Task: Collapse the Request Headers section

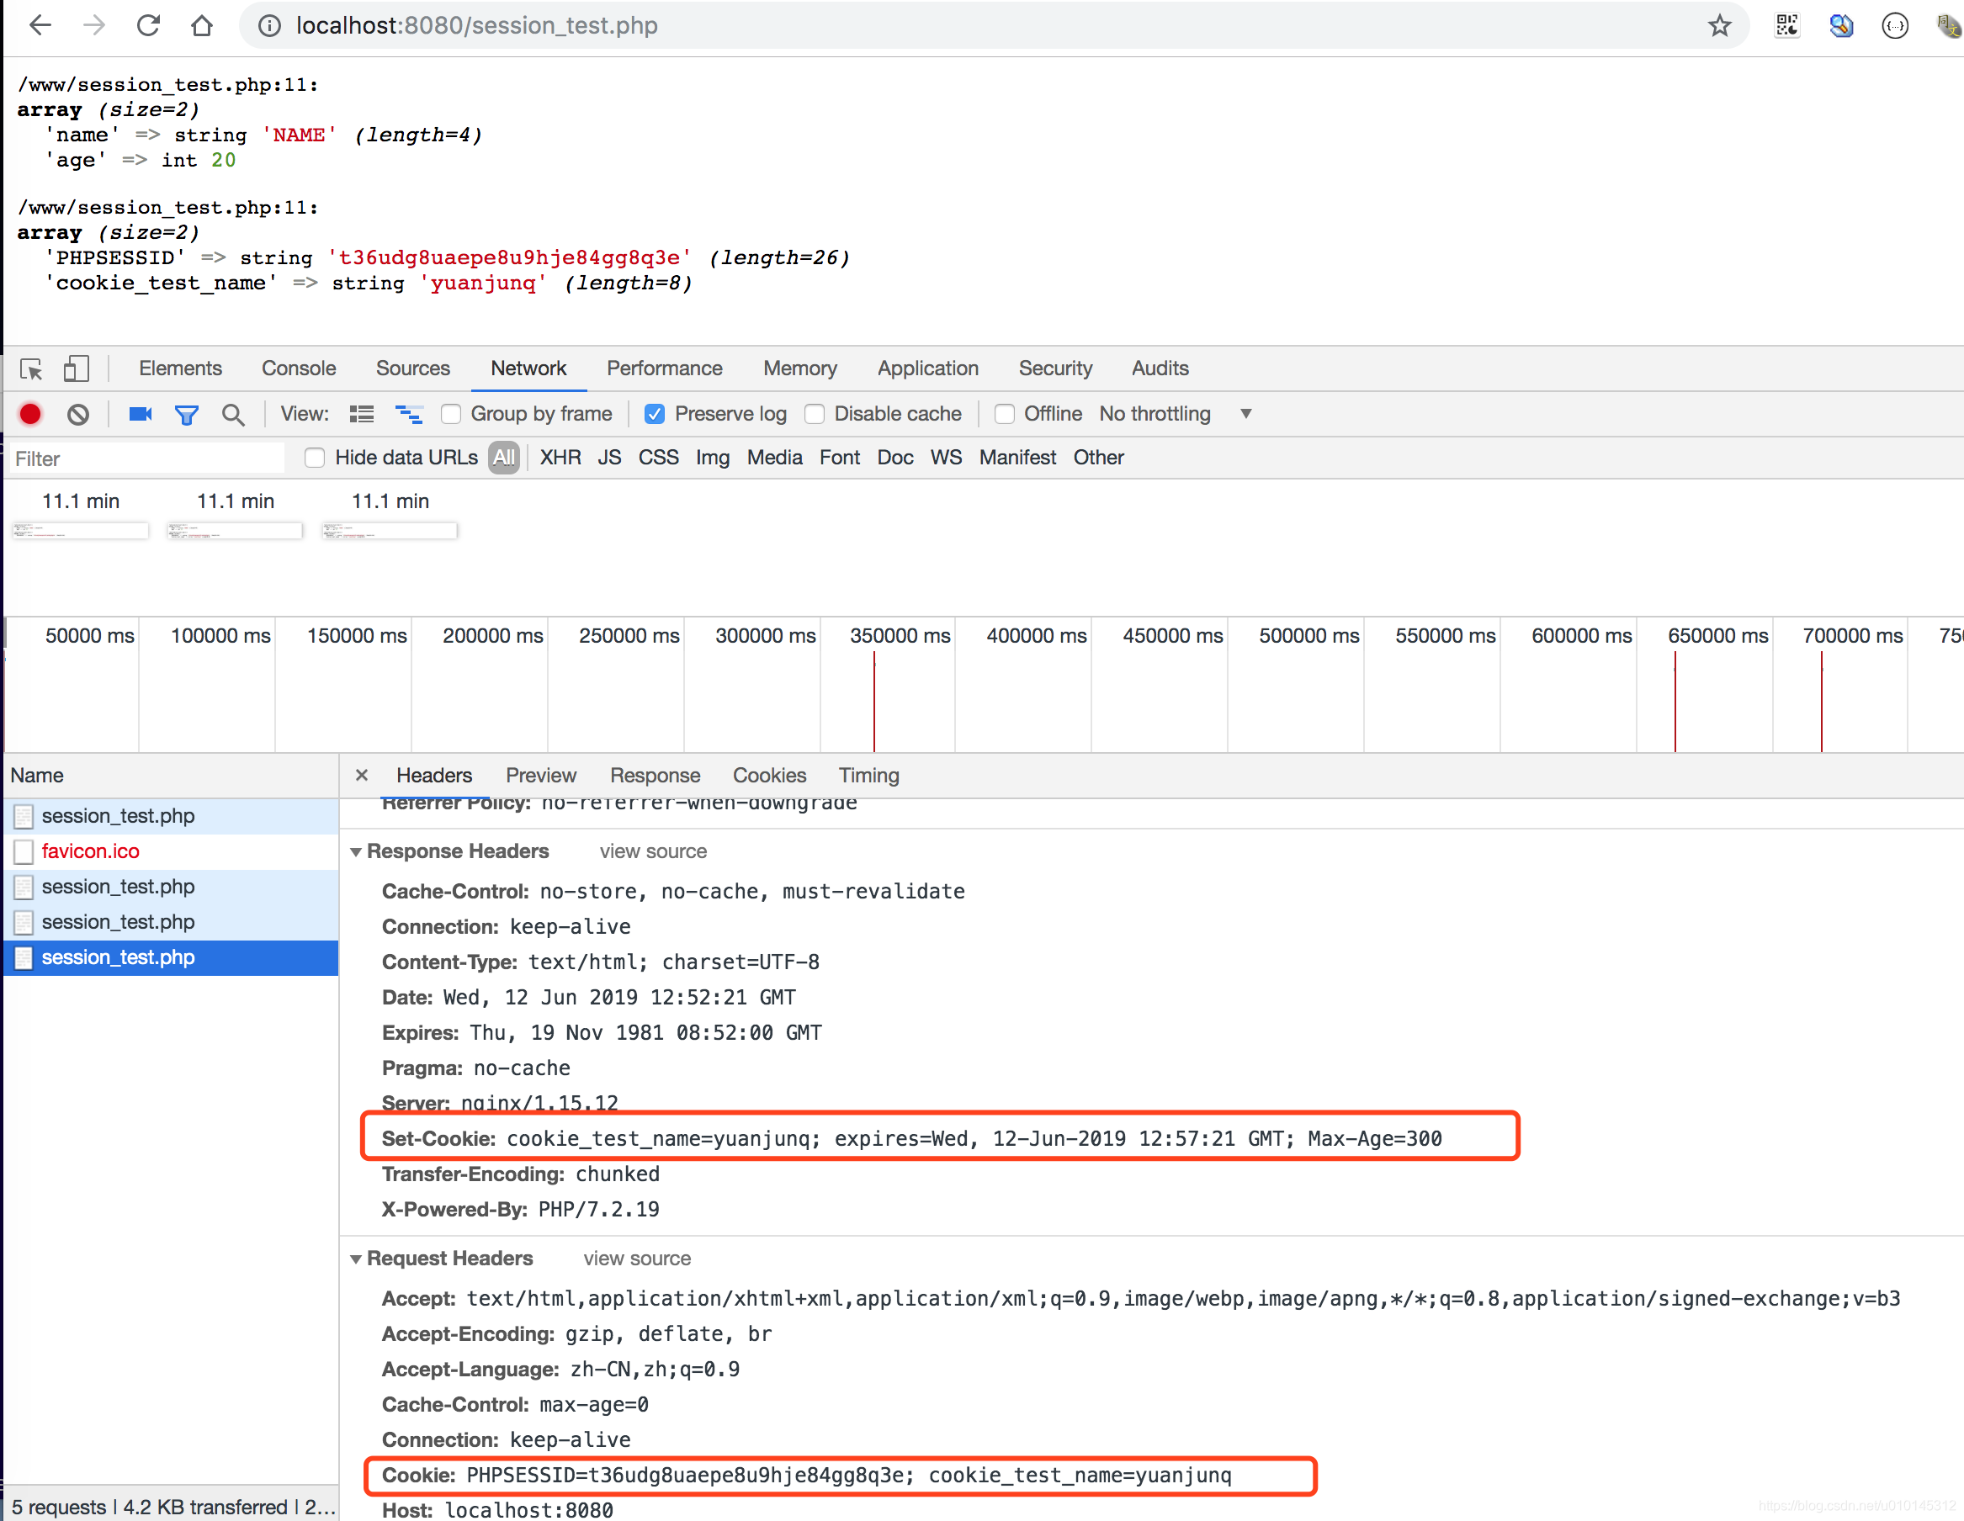Action: (x=356, y=1259)
